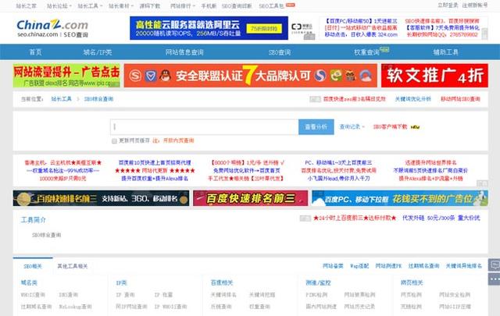Screen dimensions: 500x316
Task: Click 源码下载 in the top bar
Action: pyautogui.click(x=150, y=6)
